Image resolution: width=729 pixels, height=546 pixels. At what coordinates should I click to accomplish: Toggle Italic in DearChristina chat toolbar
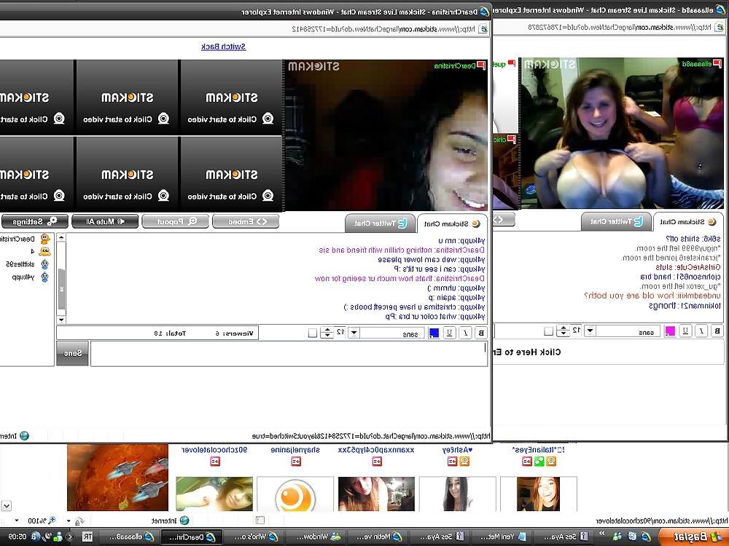(465, 333)
